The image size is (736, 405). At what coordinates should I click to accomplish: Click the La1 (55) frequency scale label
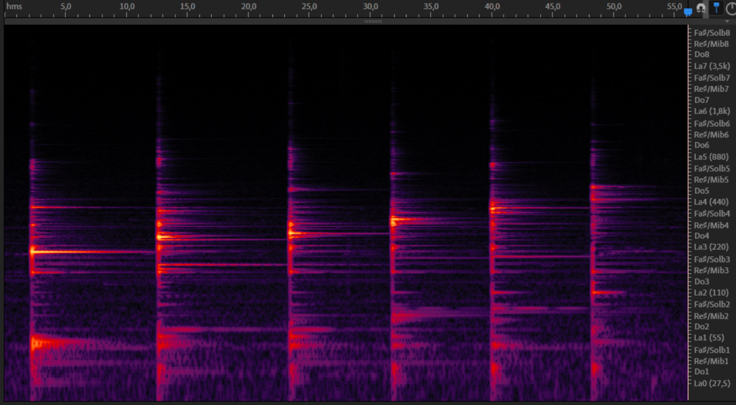click(708, 338)
